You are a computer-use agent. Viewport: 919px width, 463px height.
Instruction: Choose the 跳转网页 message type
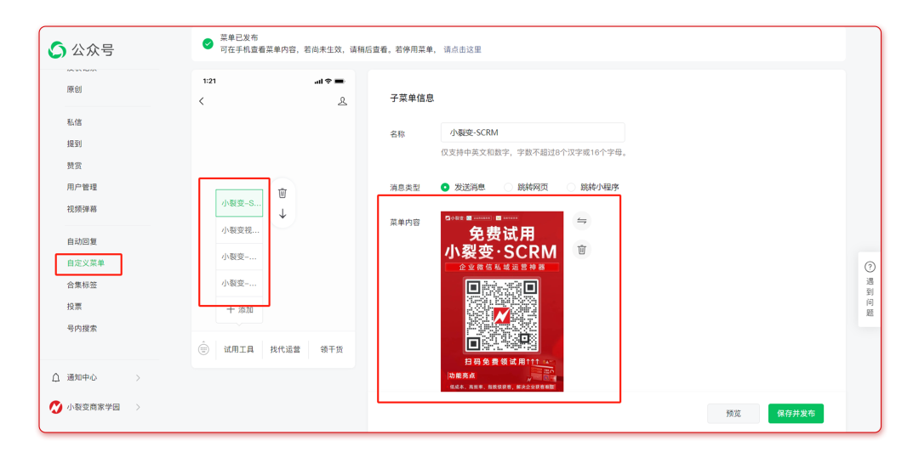[509, 187]
